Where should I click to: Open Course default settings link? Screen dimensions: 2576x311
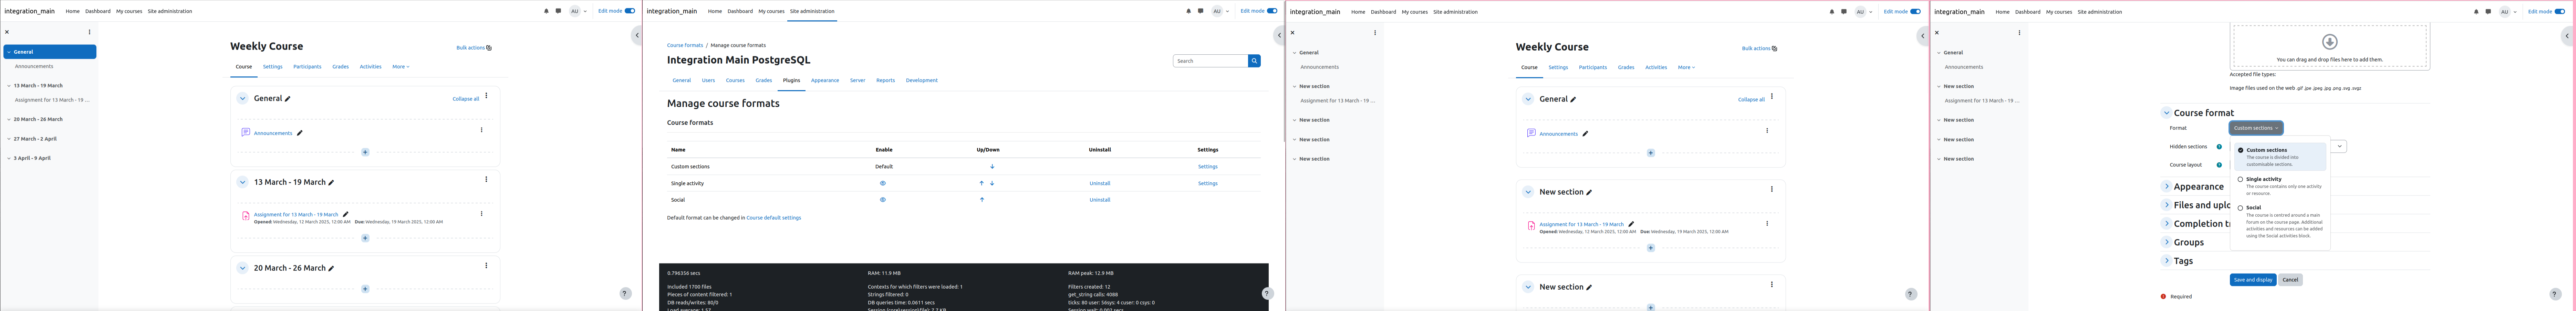point(773,218)
